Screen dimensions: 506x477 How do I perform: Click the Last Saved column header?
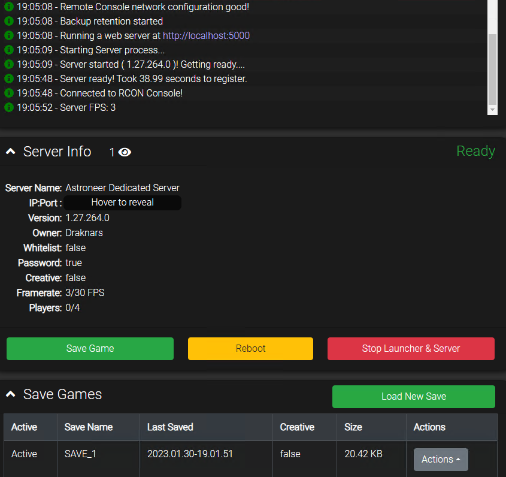tap(206, 427)
